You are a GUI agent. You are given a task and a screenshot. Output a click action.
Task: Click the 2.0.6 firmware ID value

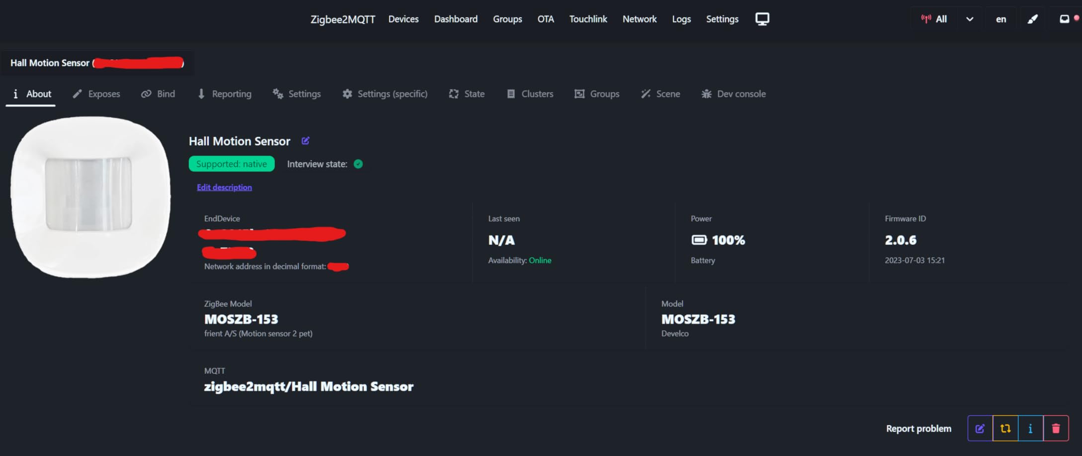pos(901,240)
